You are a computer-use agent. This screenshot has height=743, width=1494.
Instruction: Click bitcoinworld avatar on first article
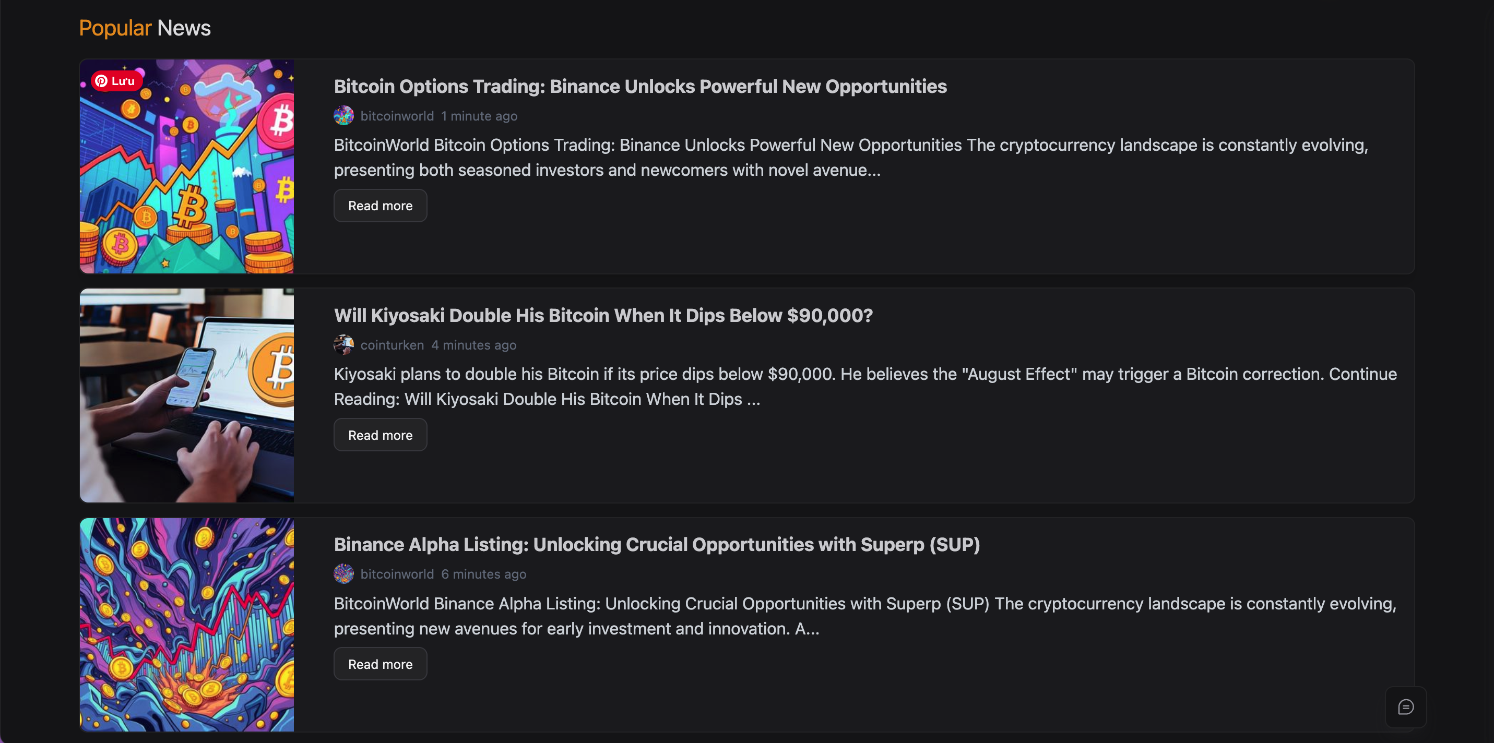tap(343, 116)
